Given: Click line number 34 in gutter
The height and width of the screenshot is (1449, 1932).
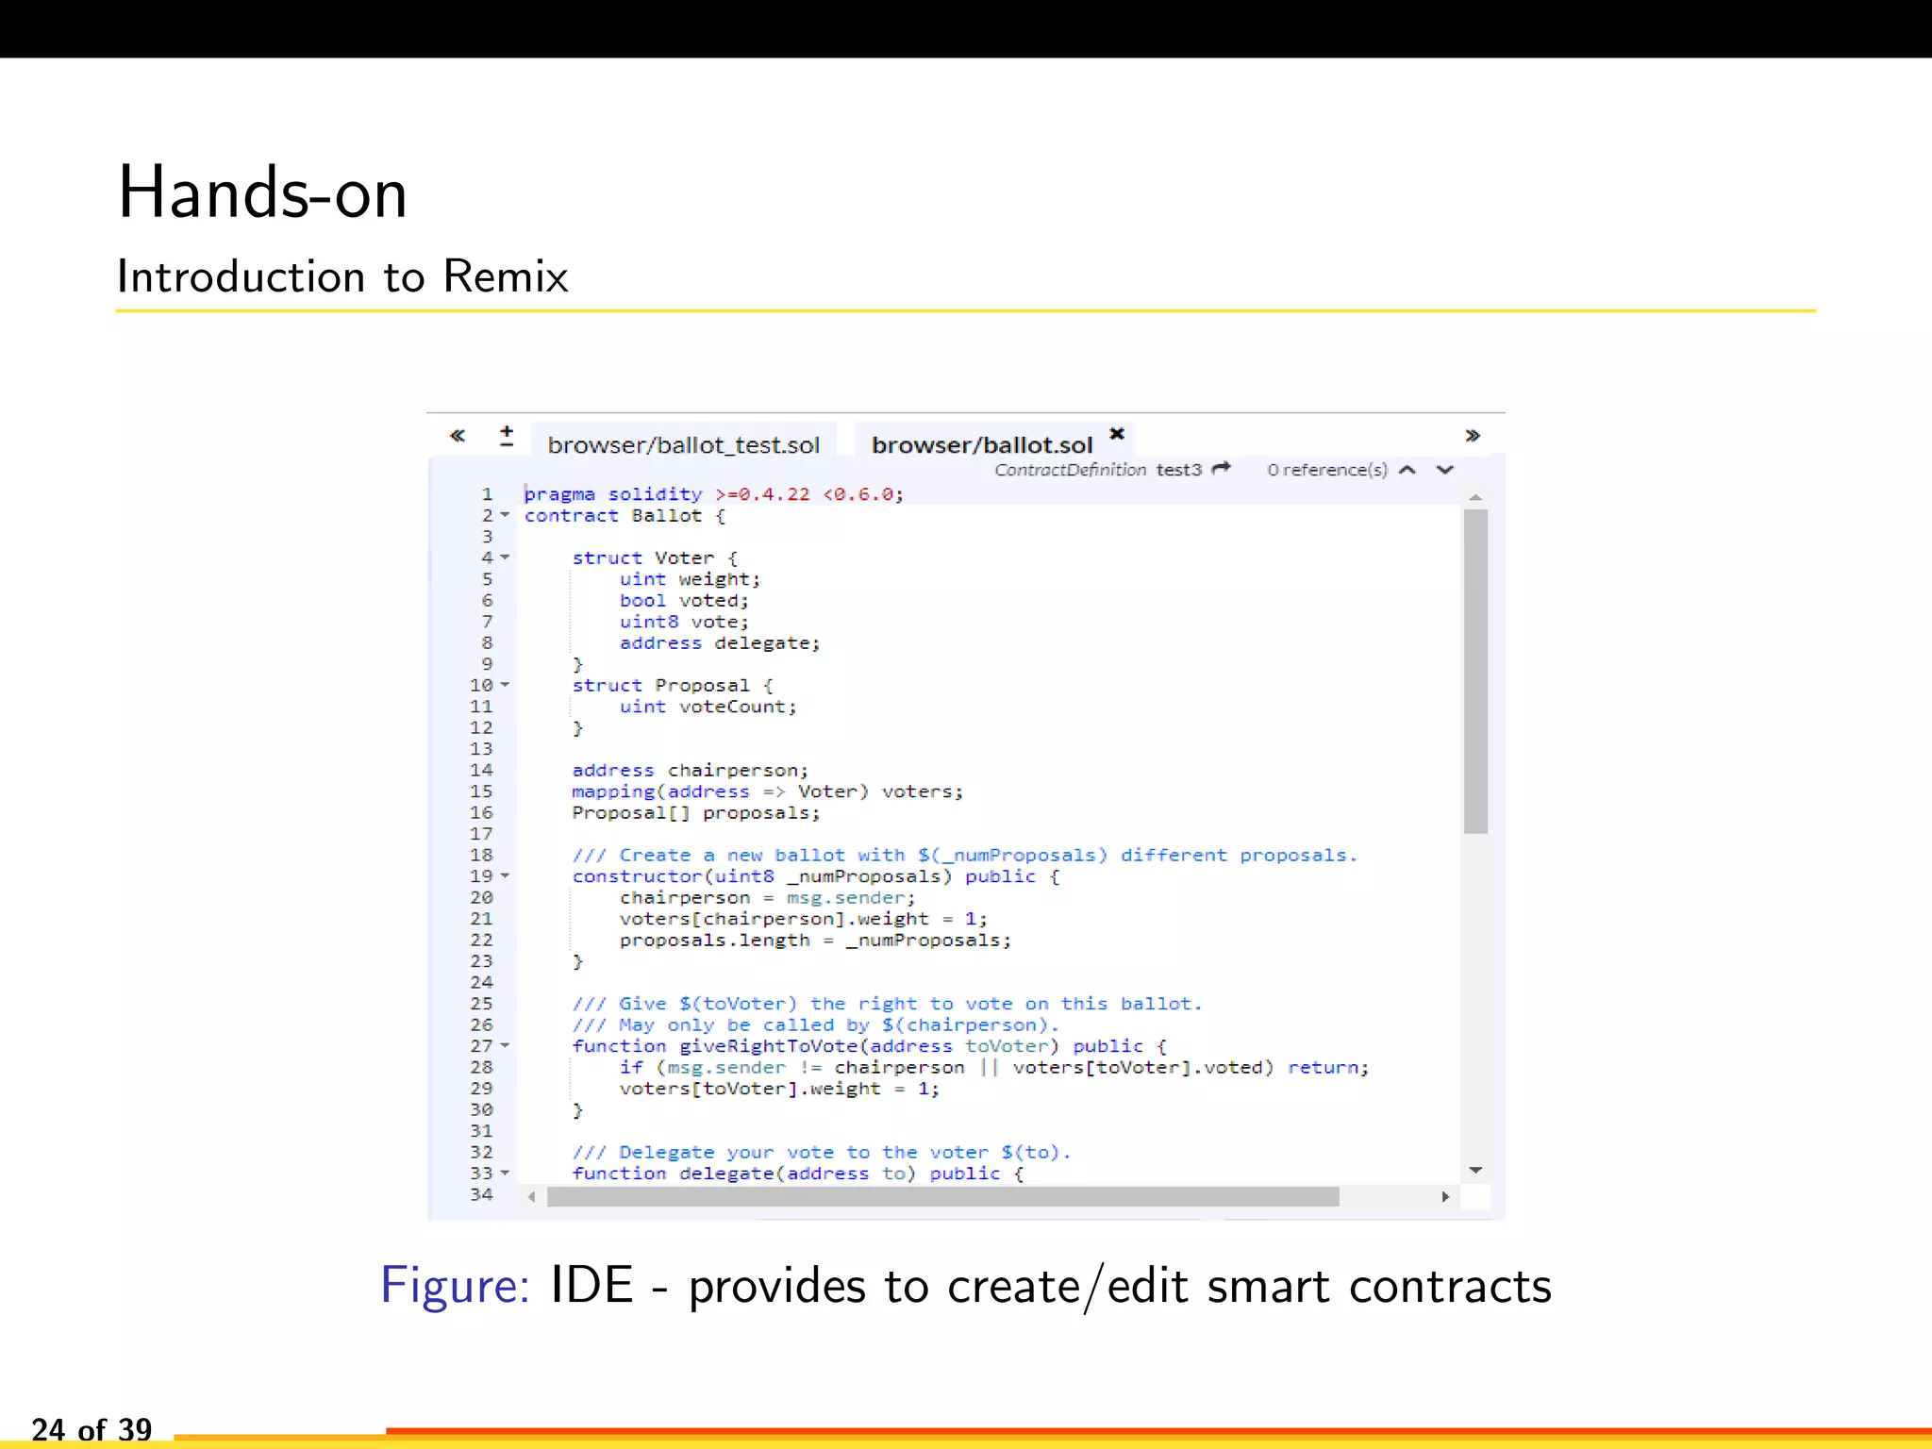Looking at the screenshot, I should [x=481, y=1194].
